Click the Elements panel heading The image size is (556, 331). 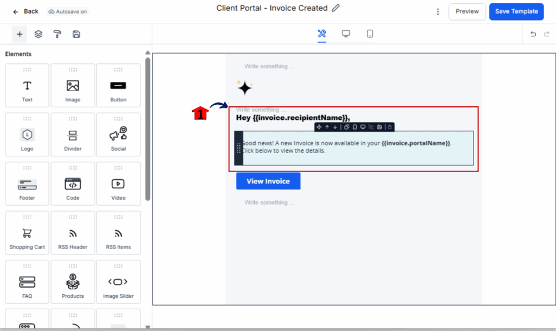(x=18, y=54)
